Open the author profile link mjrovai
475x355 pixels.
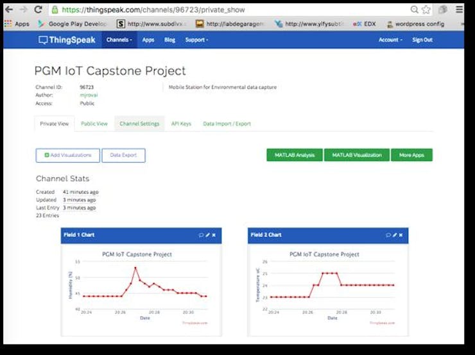(x=89, y=95)
